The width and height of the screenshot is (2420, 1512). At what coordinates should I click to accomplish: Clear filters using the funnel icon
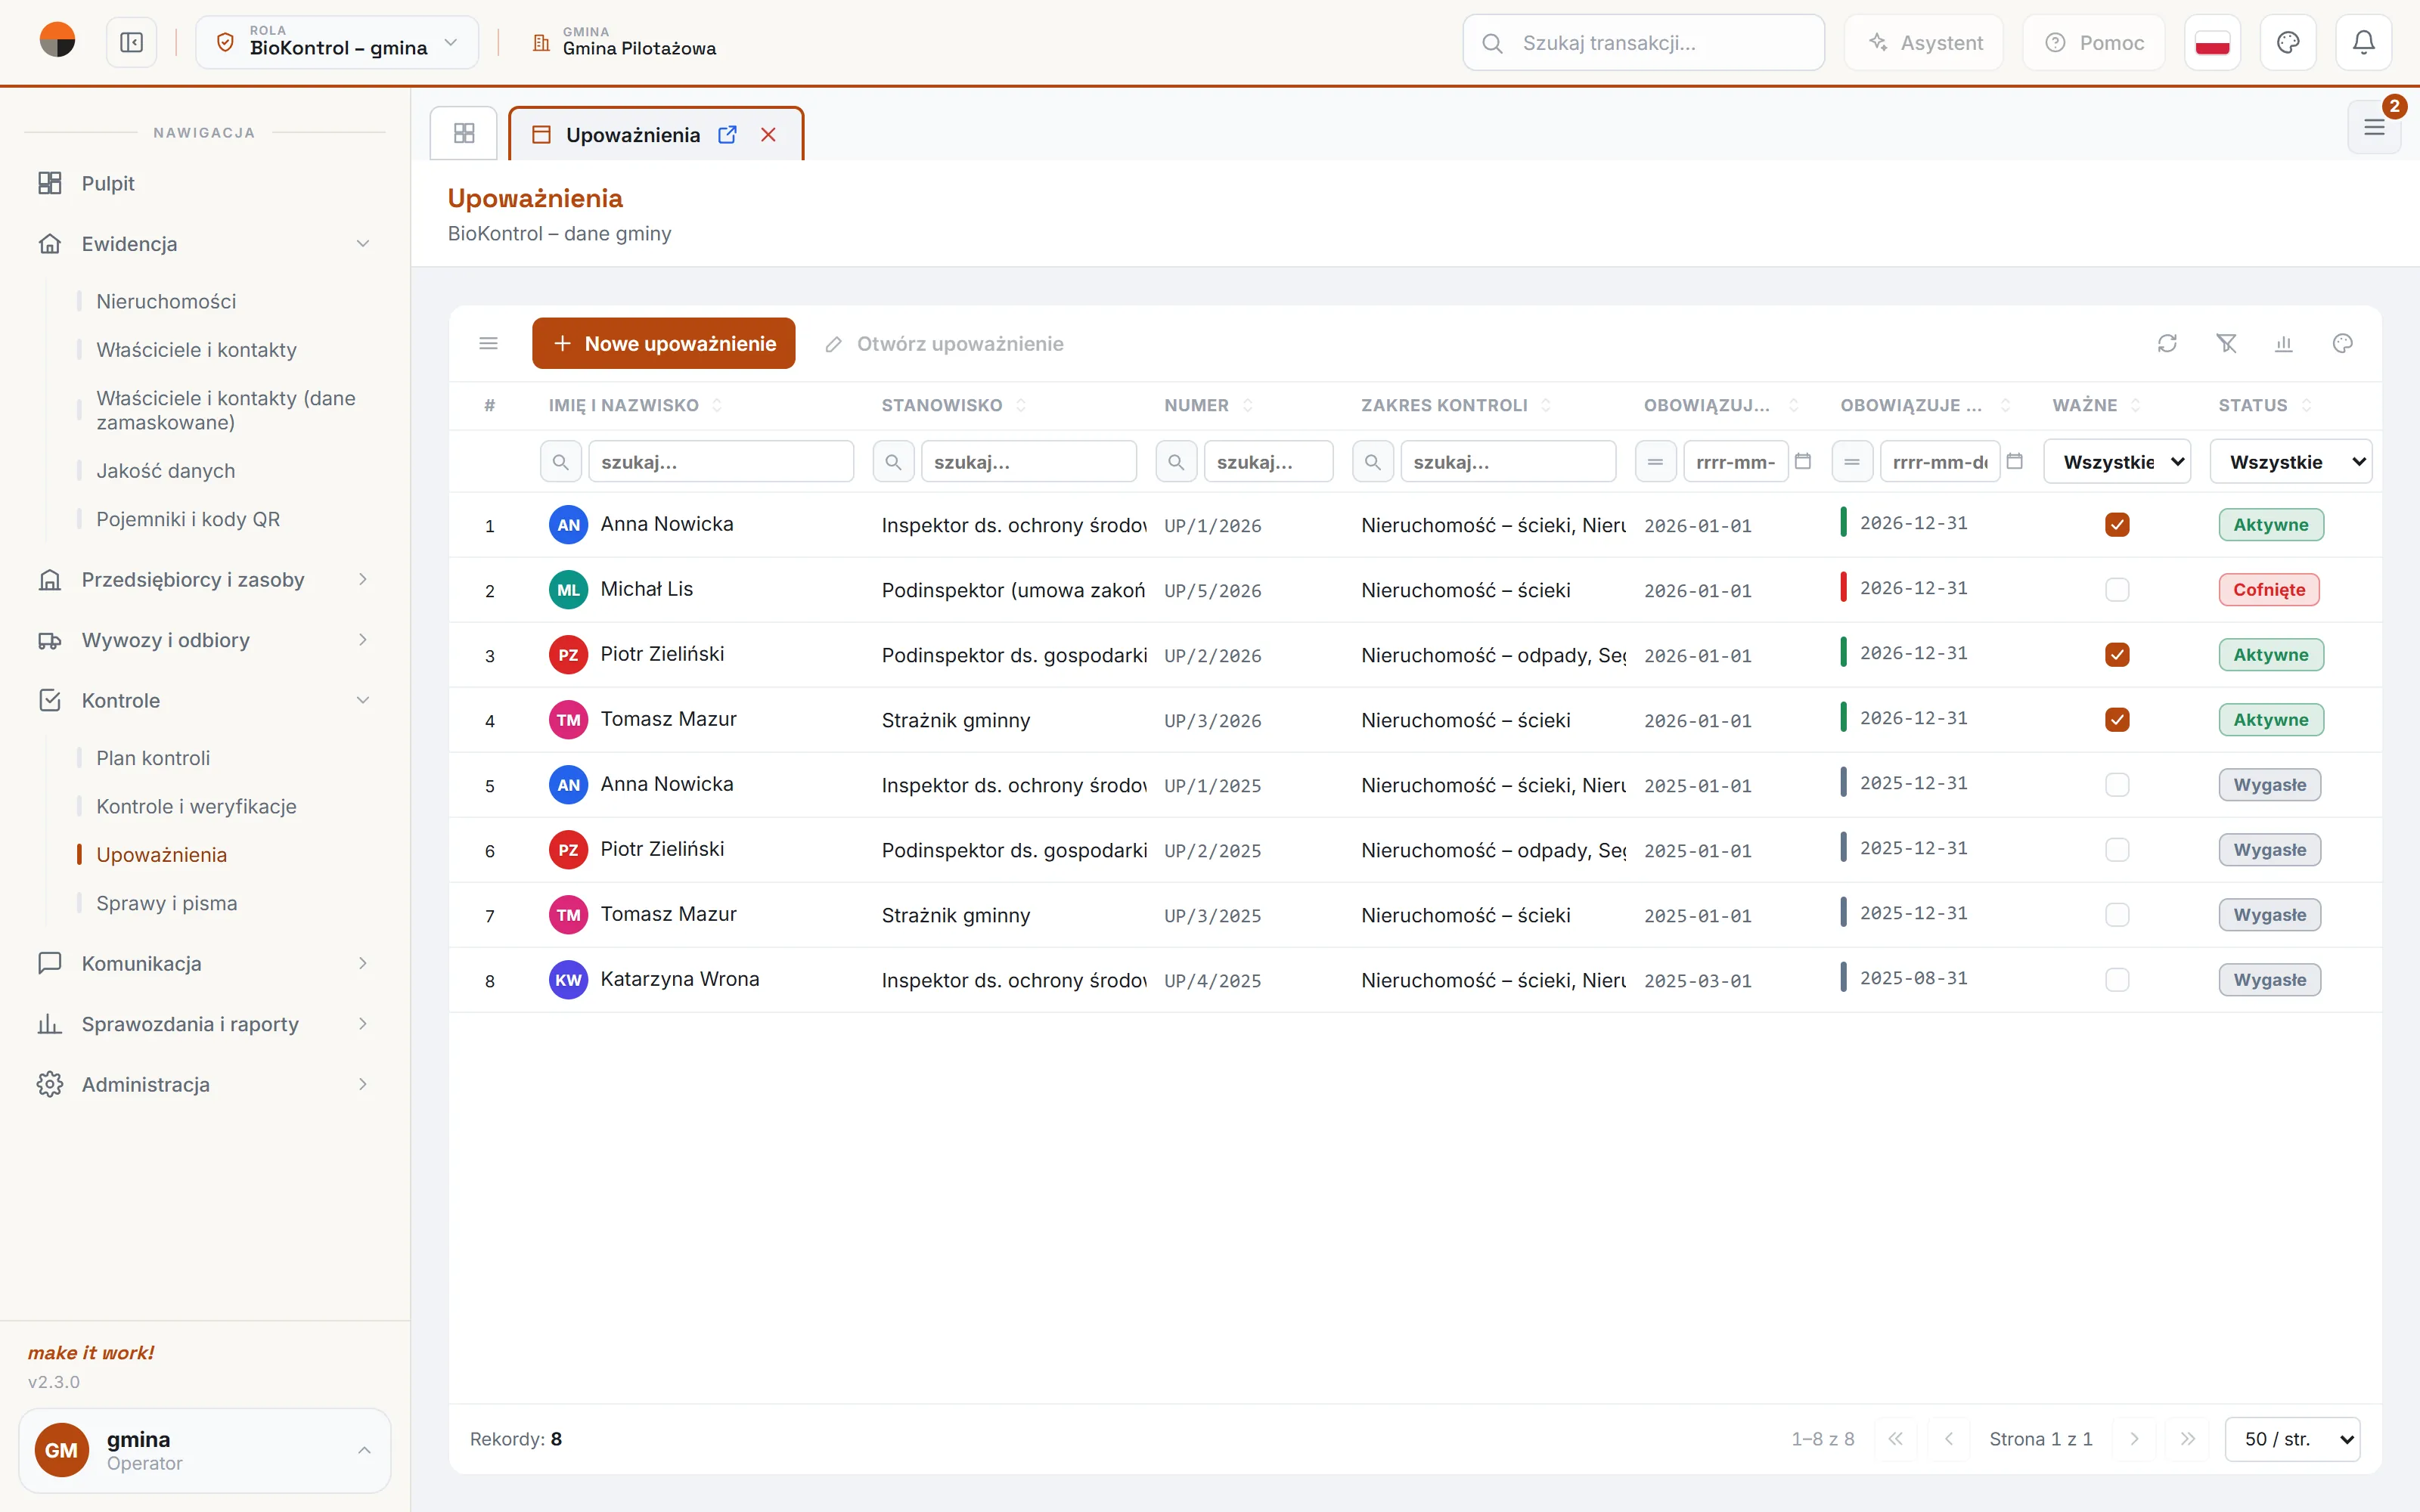click(x=2226, y=343)
